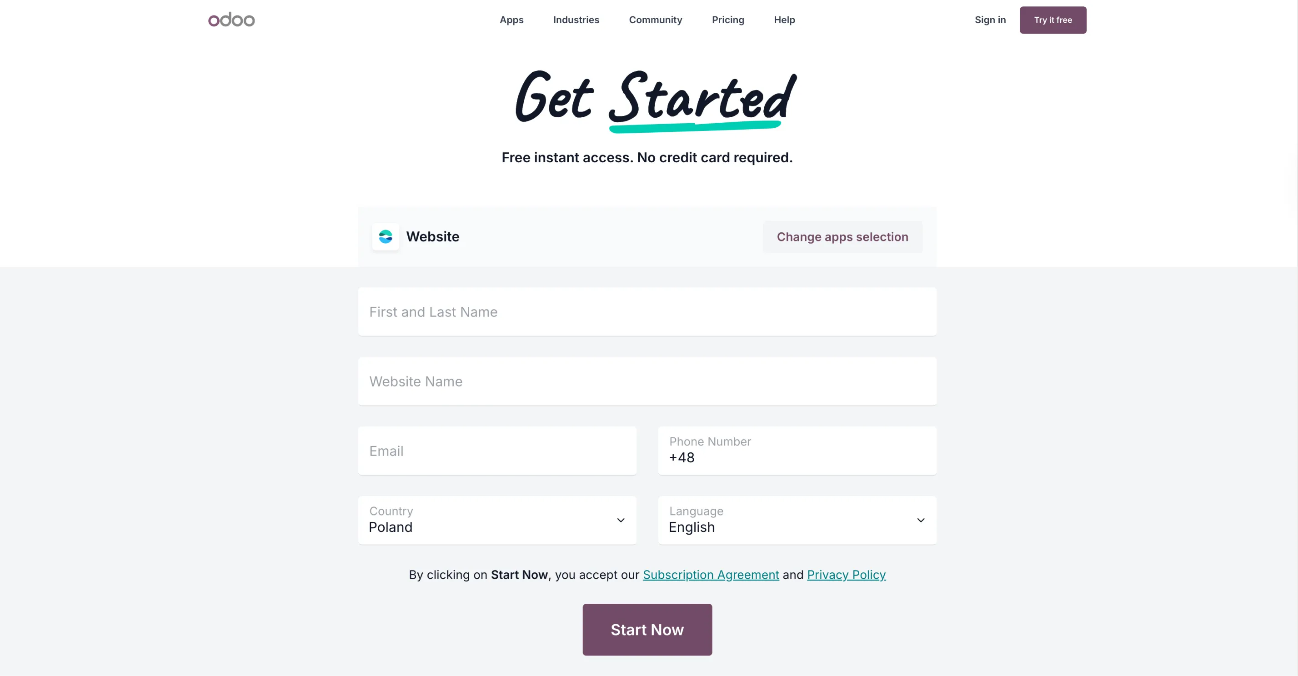Click the Odoo logo

231,20
